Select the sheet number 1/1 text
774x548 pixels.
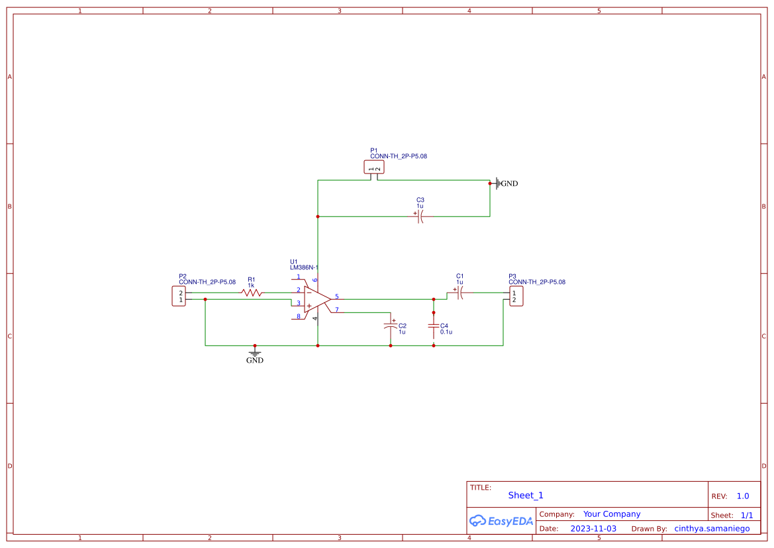point(747,516)
